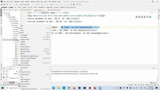The width and height of the screenshot is (160, 90).
Task: Collapse the content folder in tree
Action: (10, 25)
